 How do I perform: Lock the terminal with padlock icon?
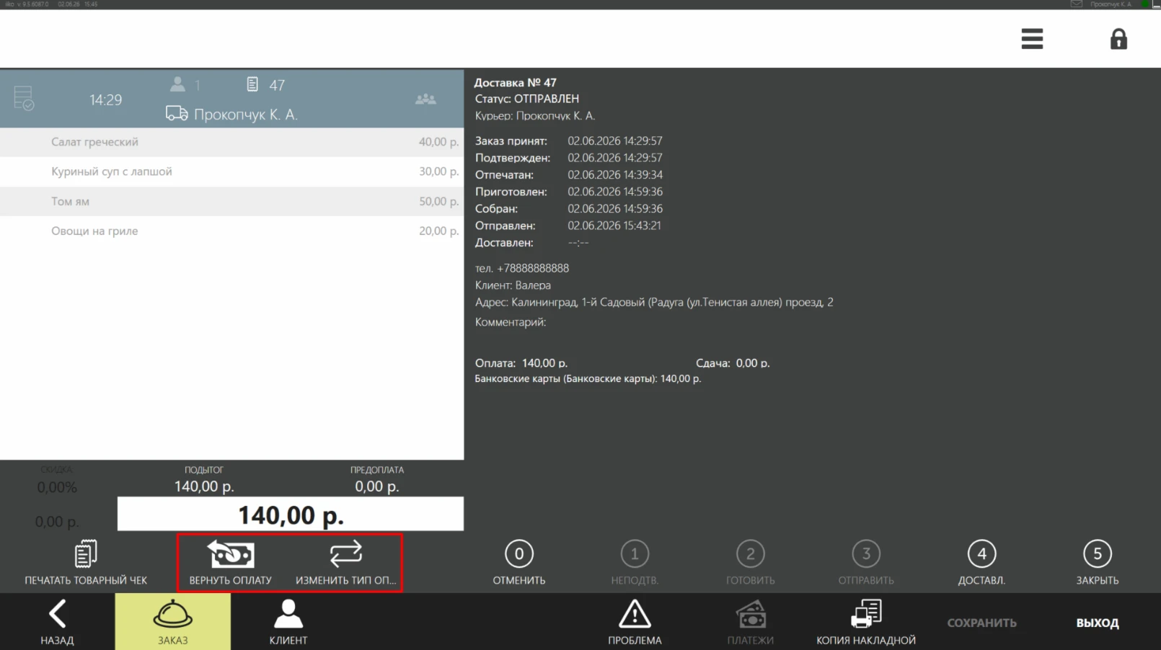1118,39
